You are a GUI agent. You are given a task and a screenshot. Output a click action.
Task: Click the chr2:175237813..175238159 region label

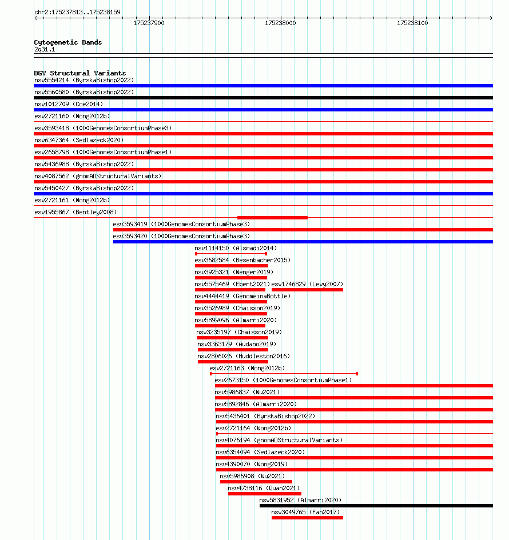point(78,13)
